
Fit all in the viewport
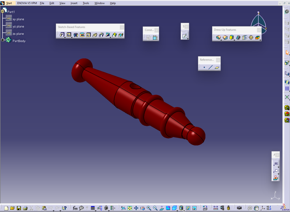tap(129, 208)
